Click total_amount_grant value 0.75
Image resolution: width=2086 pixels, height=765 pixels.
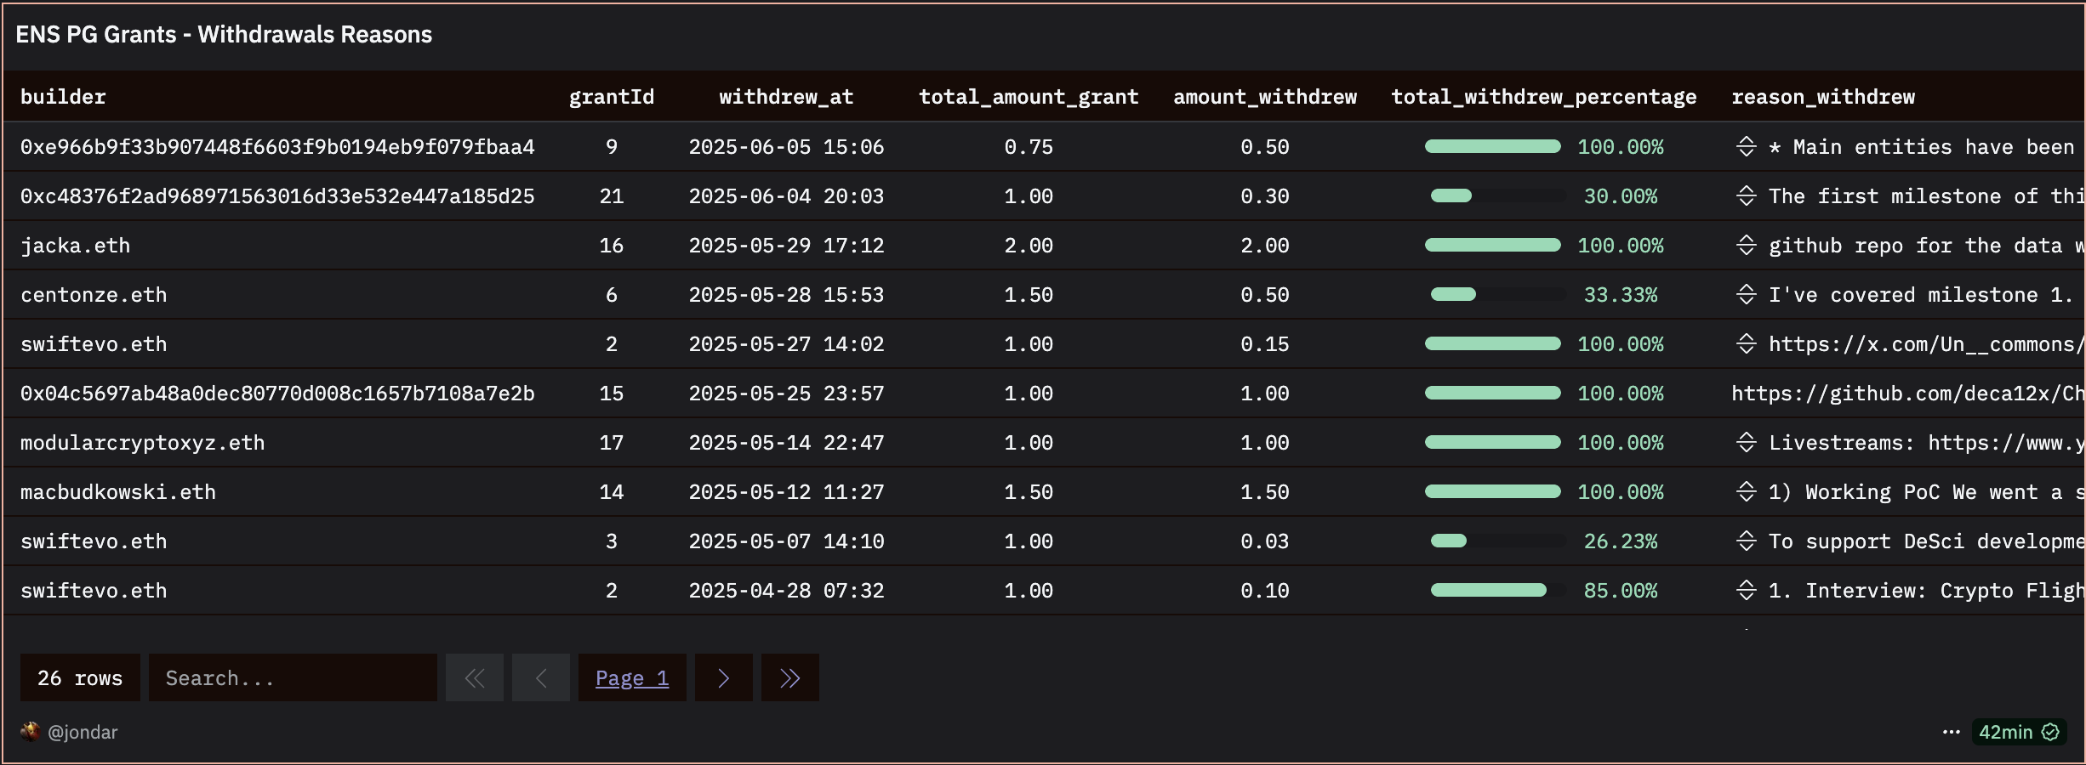(x=1029, y=146)
